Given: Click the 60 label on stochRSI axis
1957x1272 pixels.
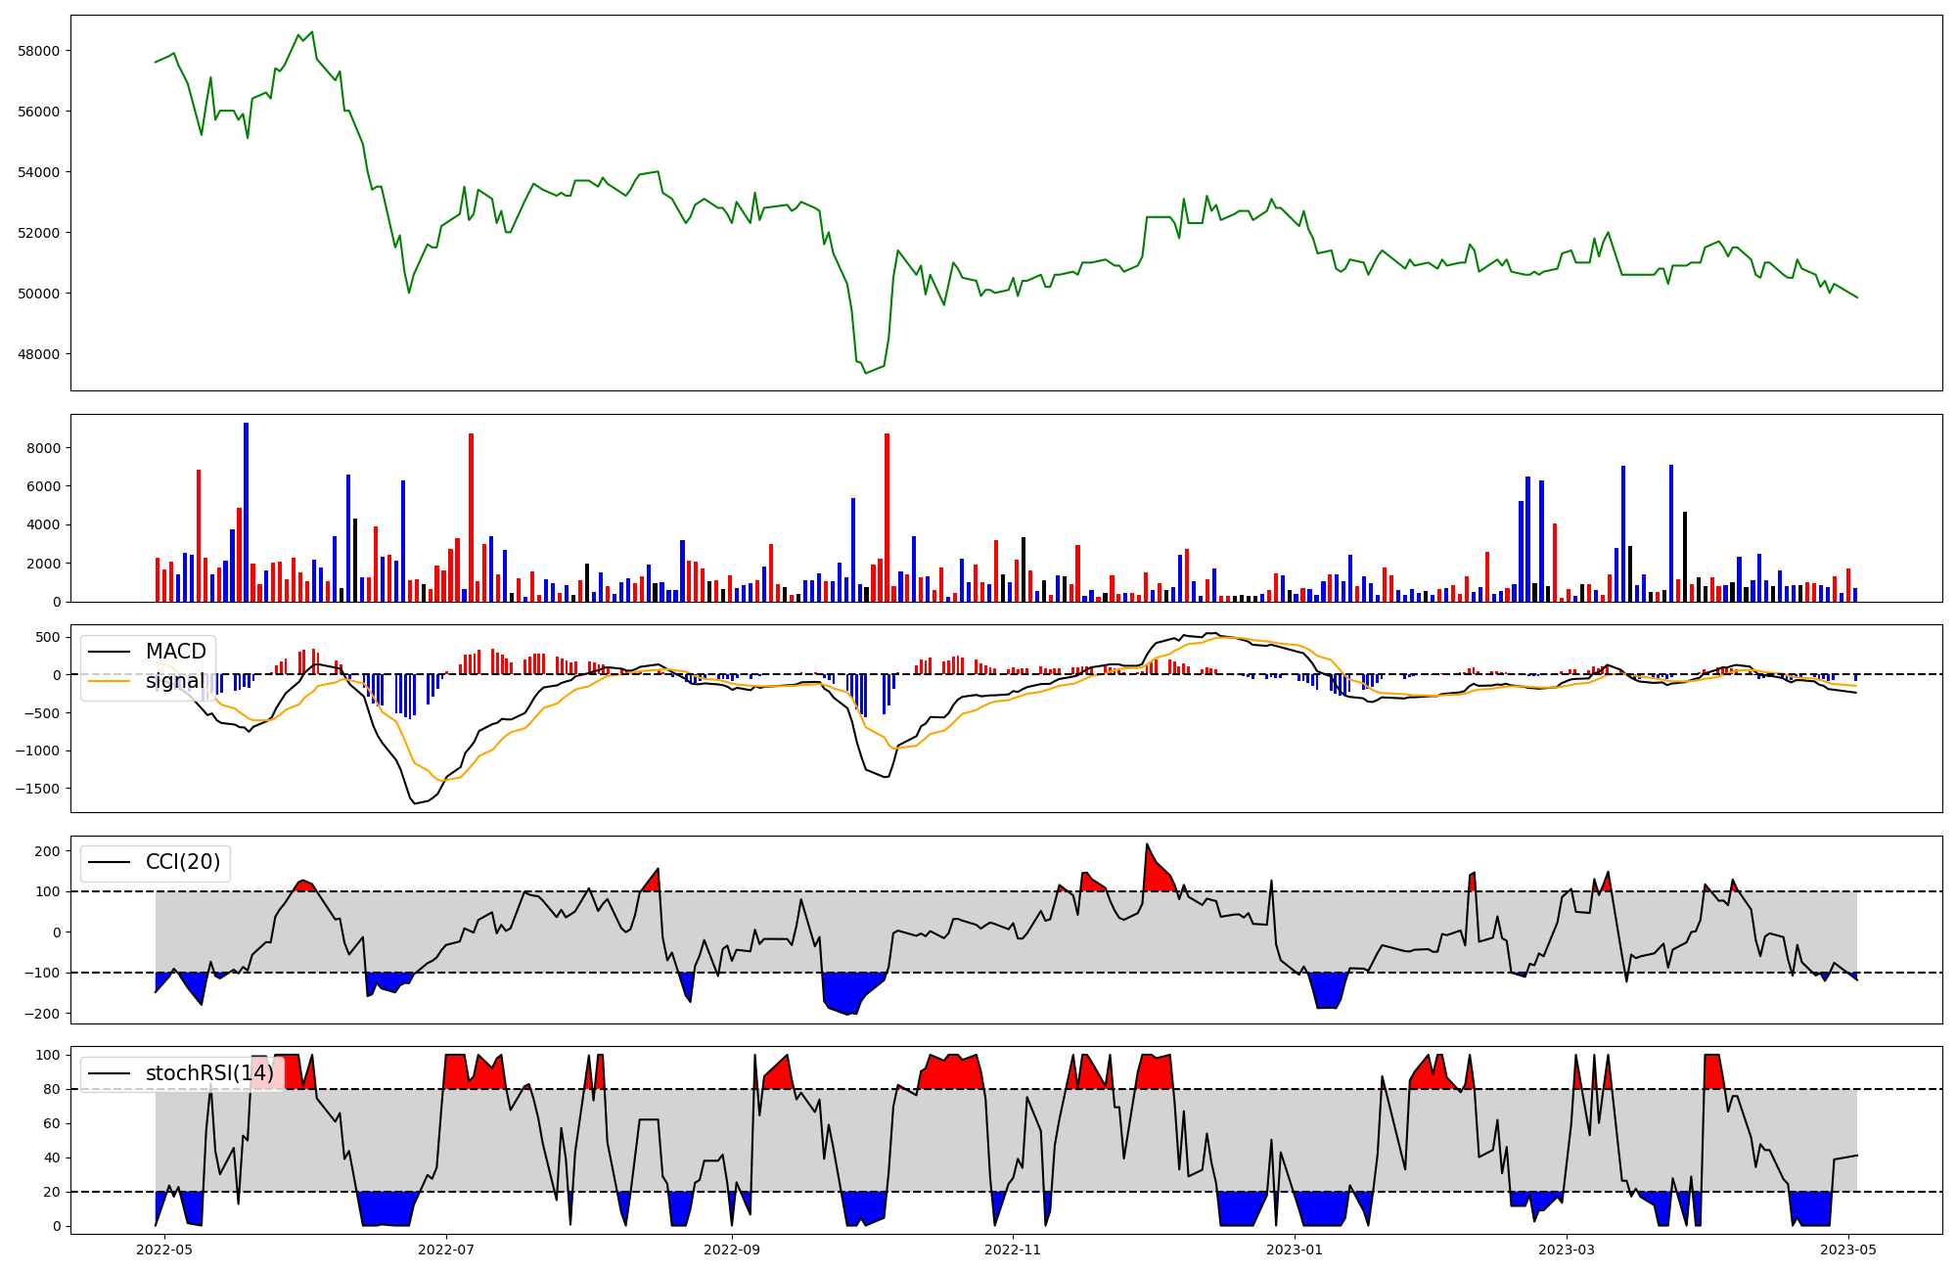Looking at the screenshot, I should point(52,1123).
